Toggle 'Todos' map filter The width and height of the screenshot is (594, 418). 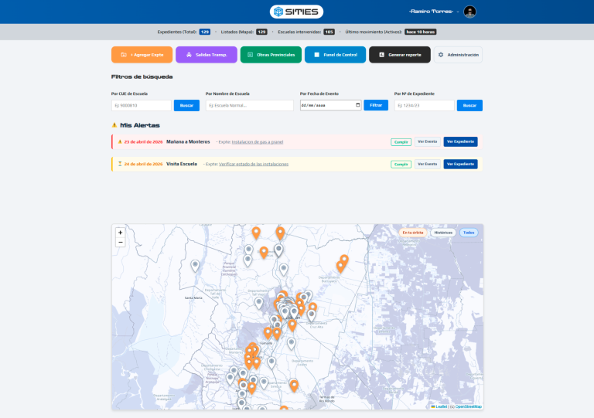(469, 233)
